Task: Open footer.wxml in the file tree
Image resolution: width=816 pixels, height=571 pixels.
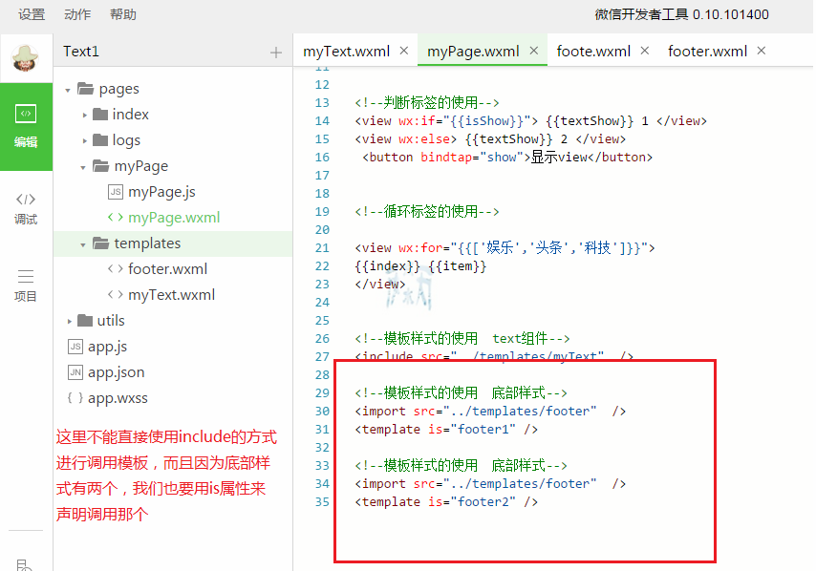Action: pyautogui.click(x=167, y=269)
